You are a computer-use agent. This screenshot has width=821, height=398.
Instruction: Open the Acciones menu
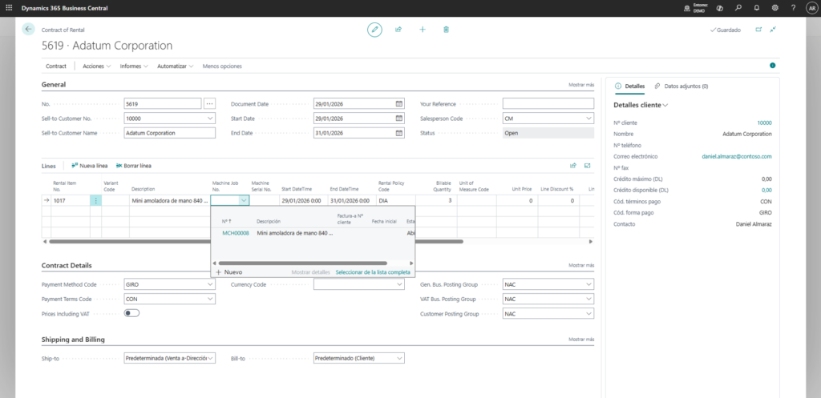click(96, 66)
